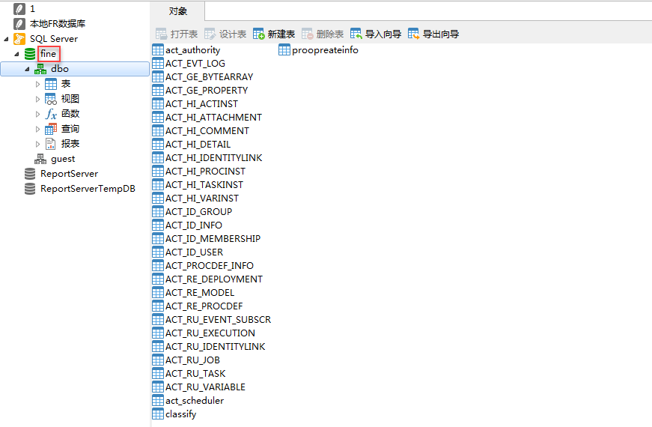
Task: Select the ACT_HI_VARINST table
Action: pos(201,199)
